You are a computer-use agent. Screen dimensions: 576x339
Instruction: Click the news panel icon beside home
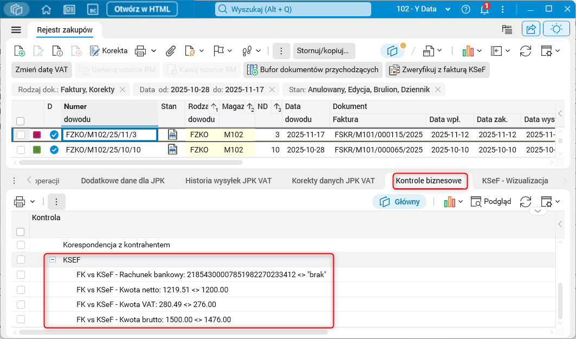click(x=69, y=10)
